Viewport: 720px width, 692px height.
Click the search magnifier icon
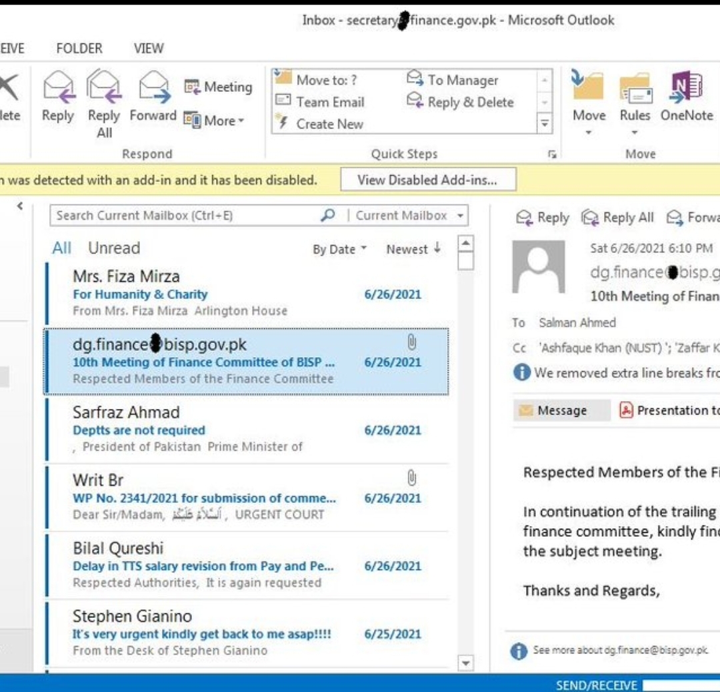pos(327,215)
